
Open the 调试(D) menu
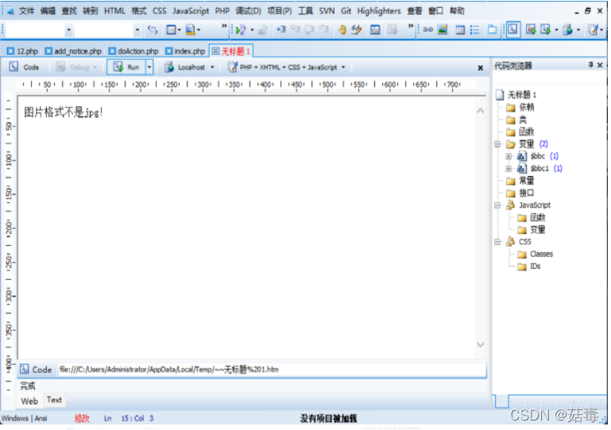(x=248, y=11)
